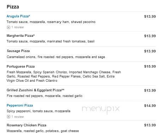Click the Sausage Pizza description text
This screenshot has width=164, height=138.
pos(56,57)
